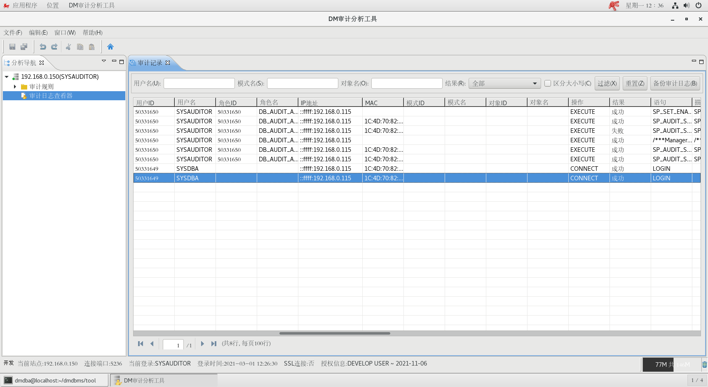Screen dimensions: 708x387
Task: Go to the previous page of records
Action: pos(152,344)
